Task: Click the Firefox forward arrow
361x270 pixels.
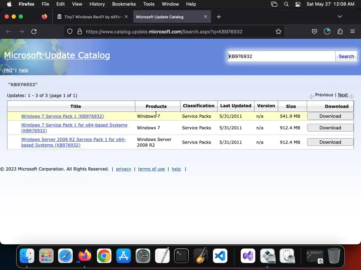Action: pos(21,31)
